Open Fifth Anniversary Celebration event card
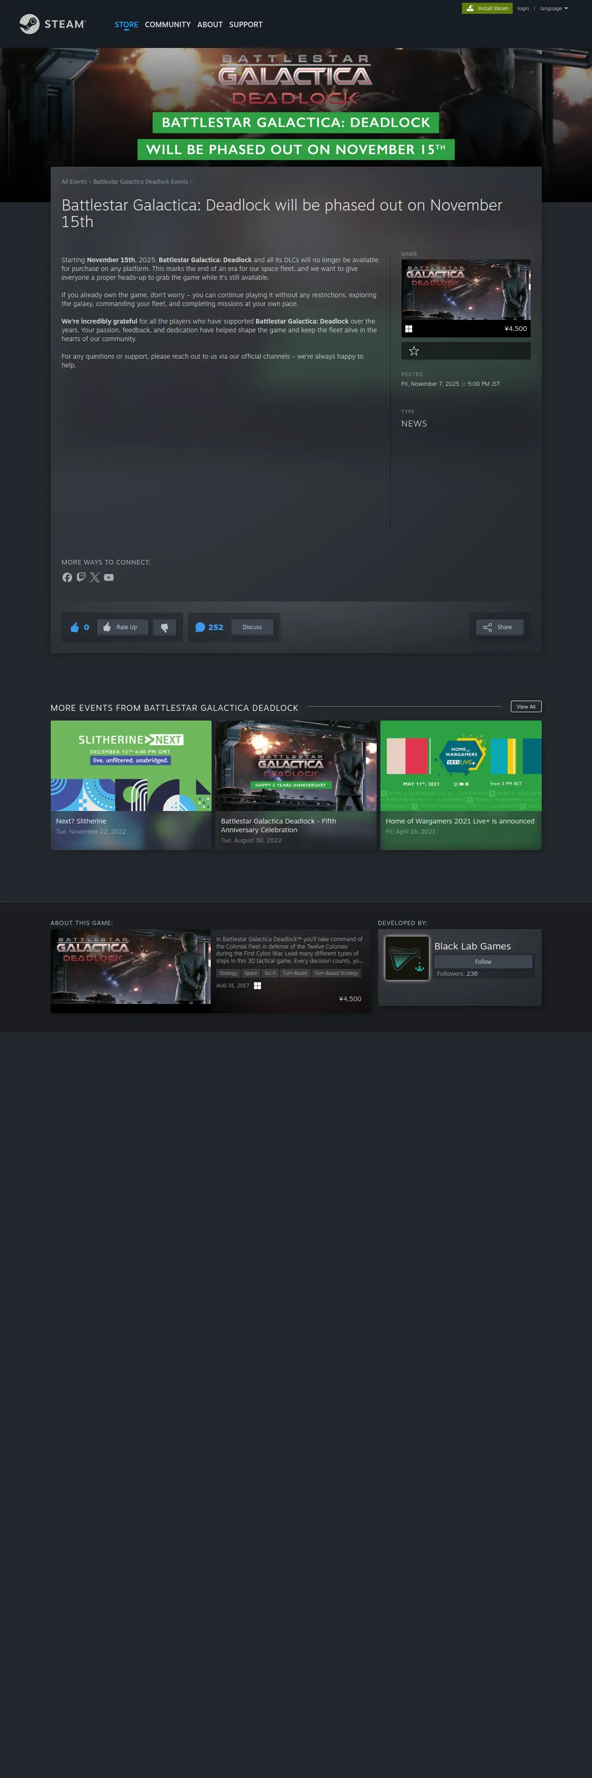The height and width of the screenshot is (1778, 592). (x=296, y=786)
